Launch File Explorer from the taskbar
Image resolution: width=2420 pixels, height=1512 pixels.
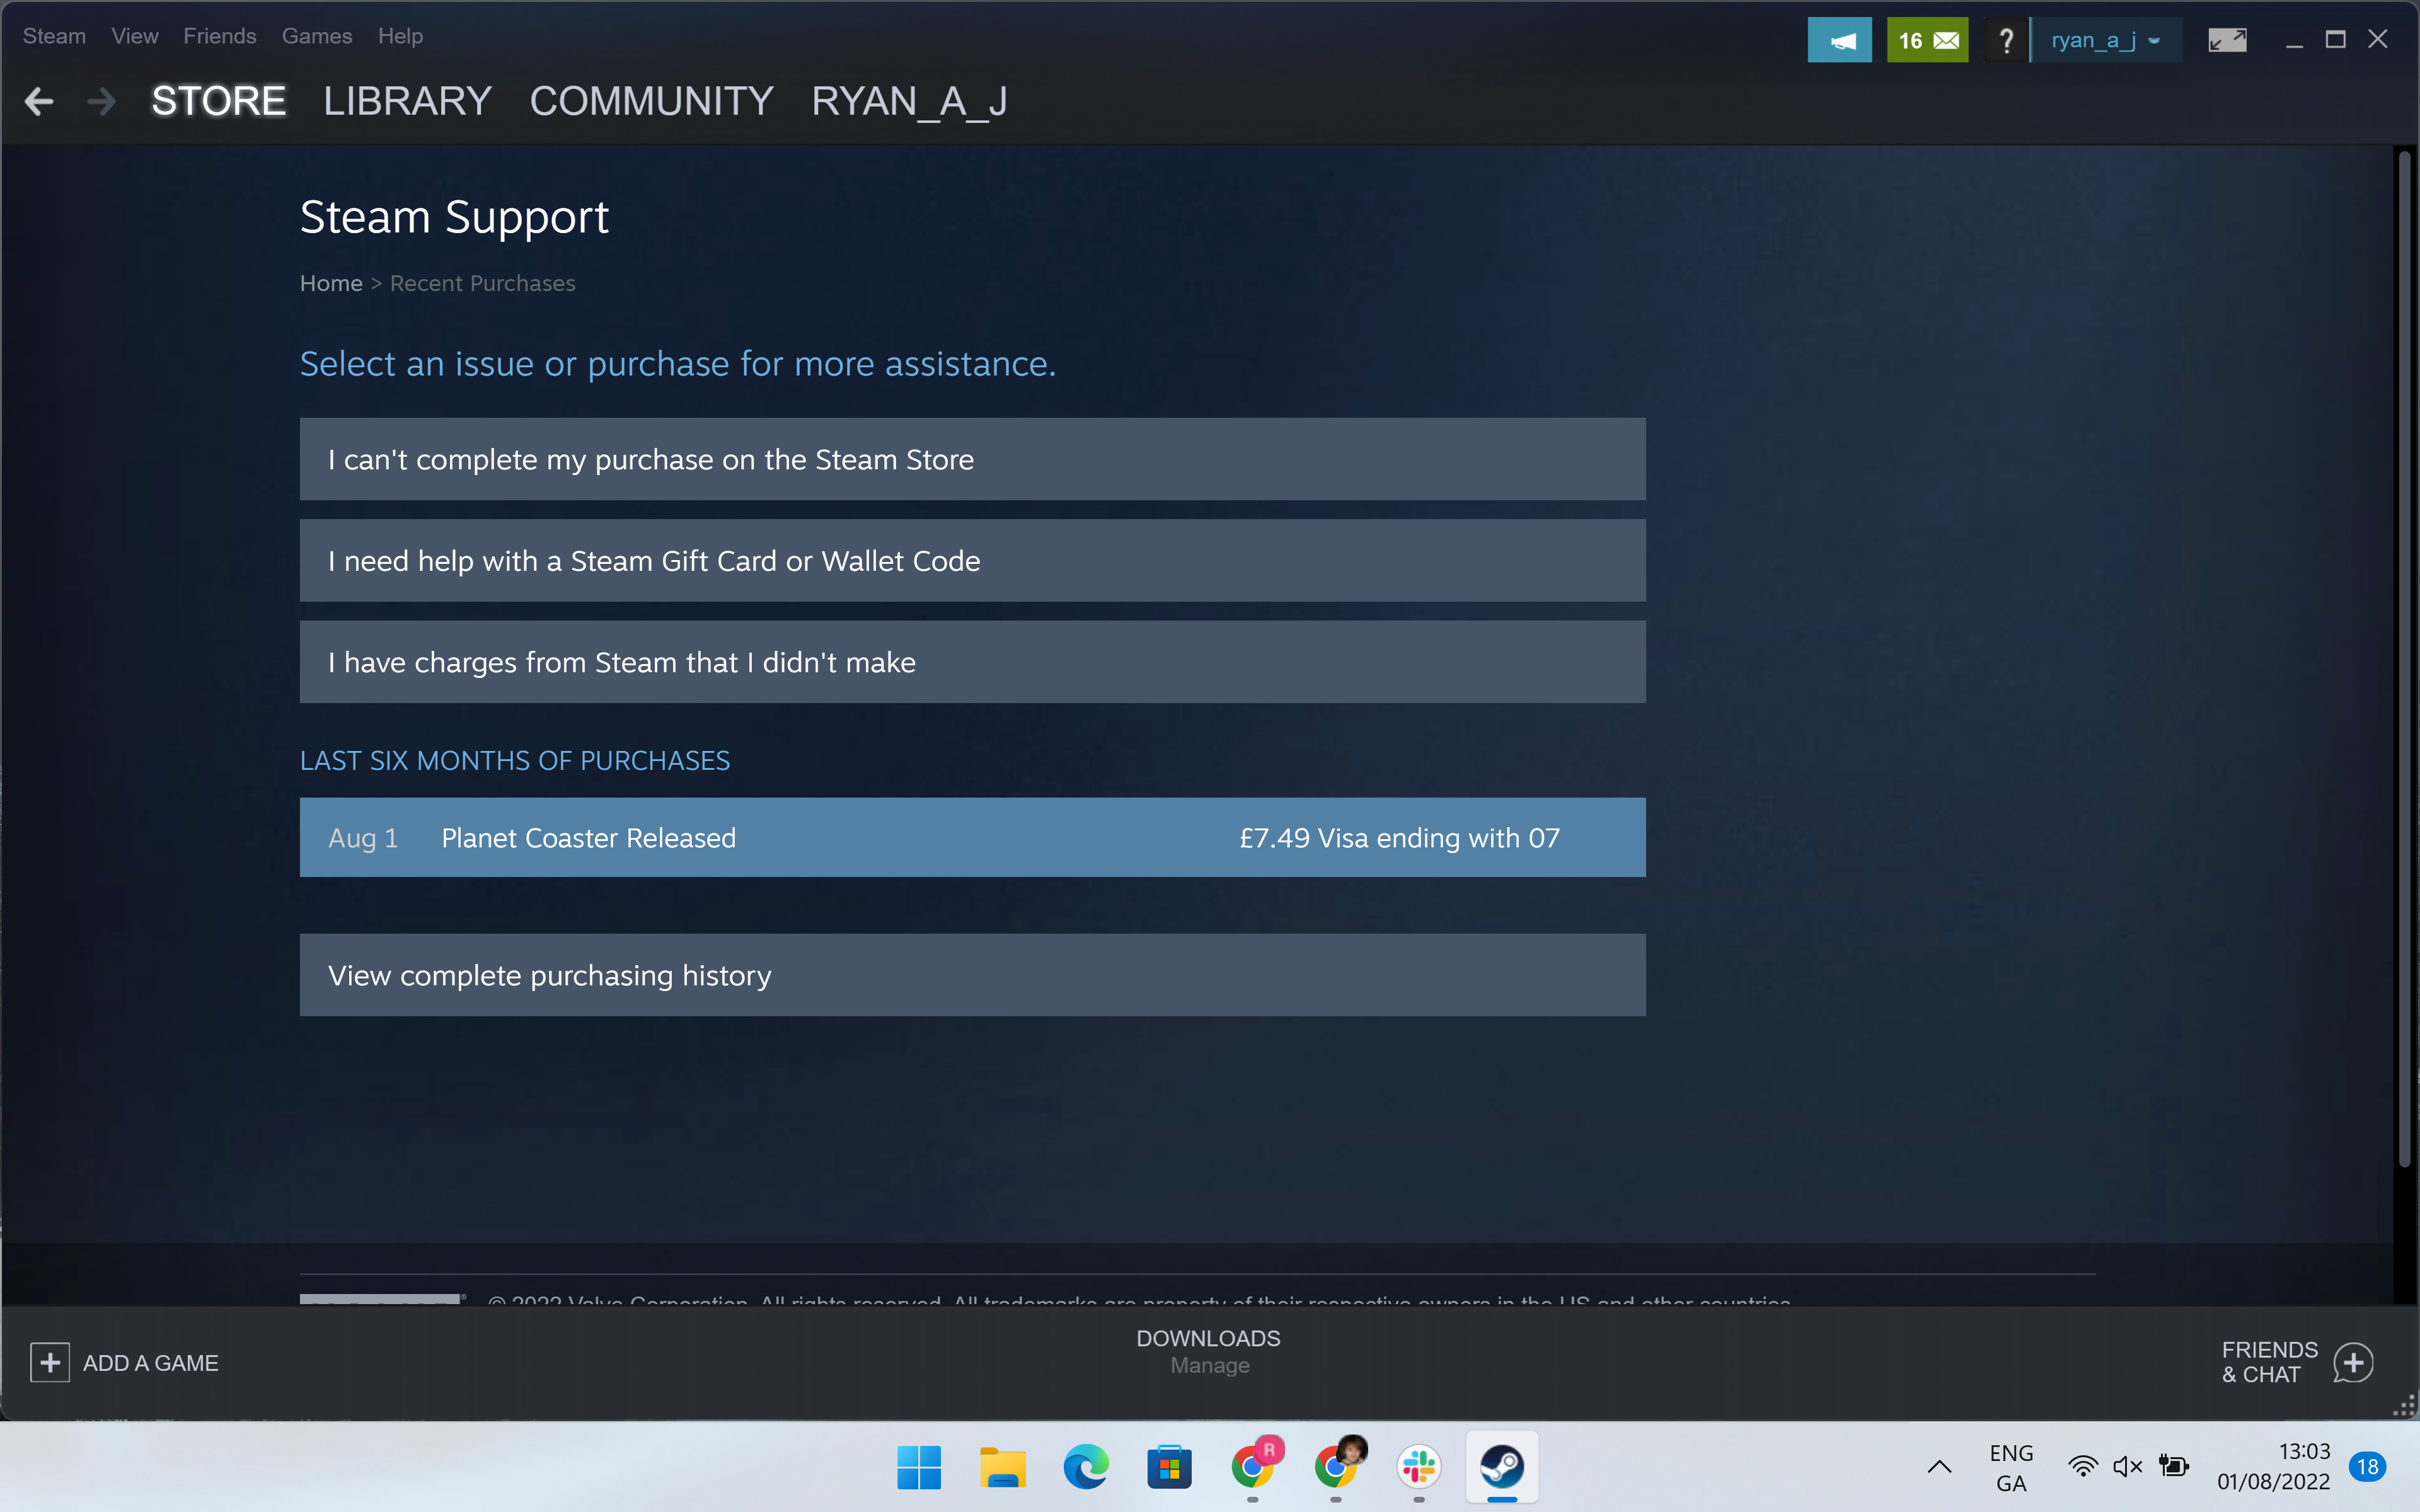(x=1002, y=1467)
